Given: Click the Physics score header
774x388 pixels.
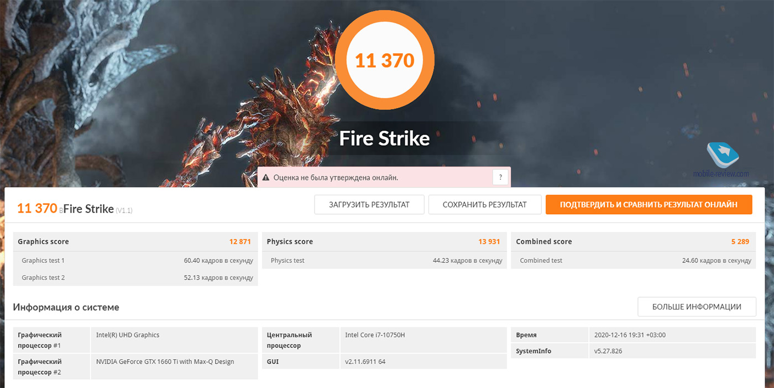Looking at the screenshot, I should click(290, 241).
